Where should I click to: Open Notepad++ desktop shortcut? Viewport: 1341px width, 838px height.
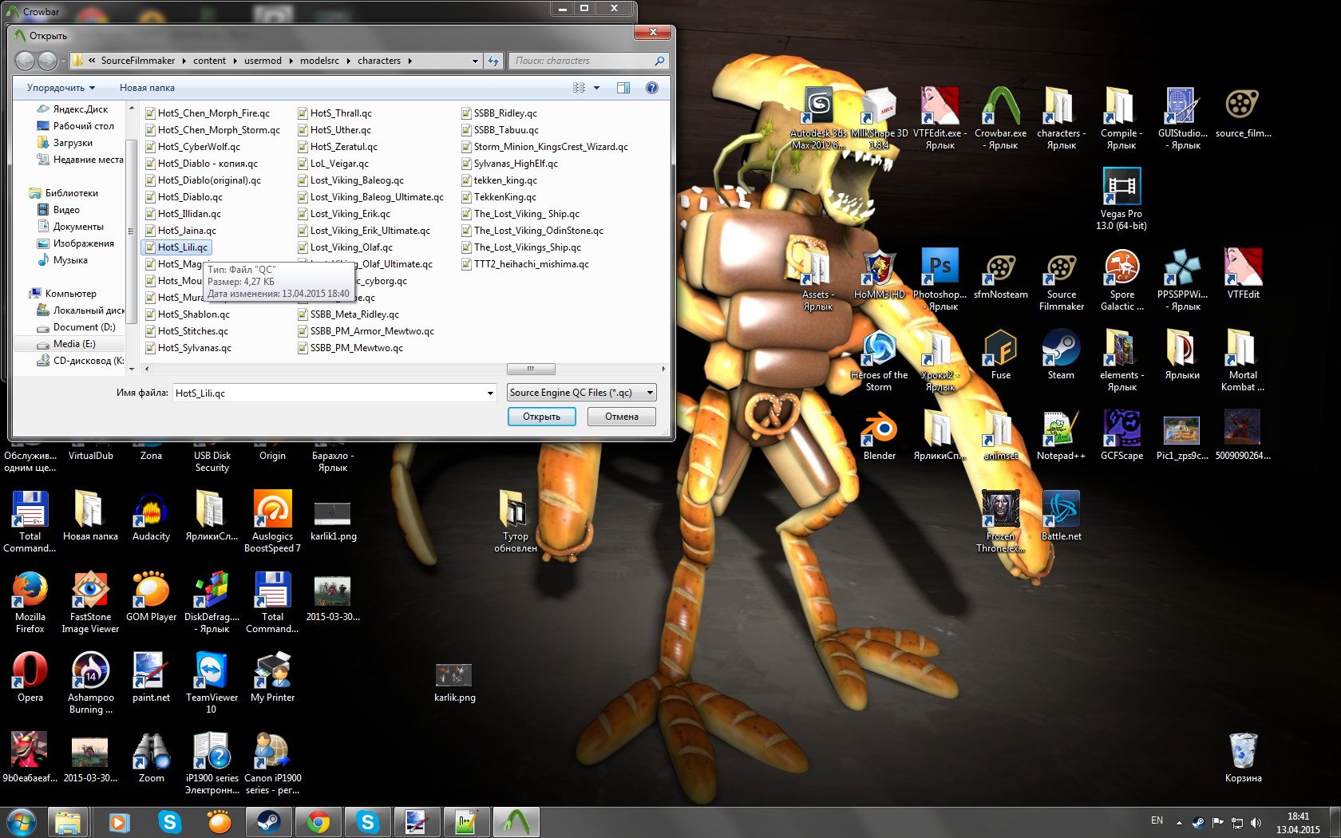pos(1061,435)
